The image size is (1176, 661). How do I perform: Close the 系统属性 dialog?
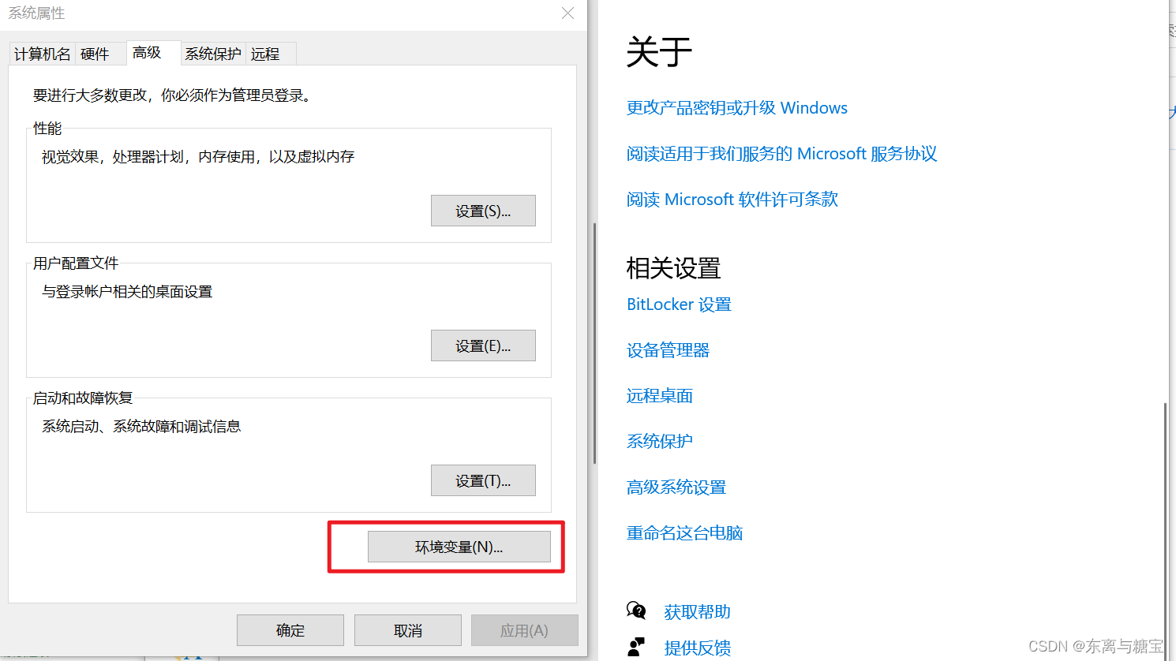click(567, 13)
